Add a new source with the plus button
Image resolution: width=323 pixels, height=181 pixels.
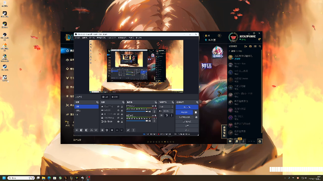click(102, 130)
